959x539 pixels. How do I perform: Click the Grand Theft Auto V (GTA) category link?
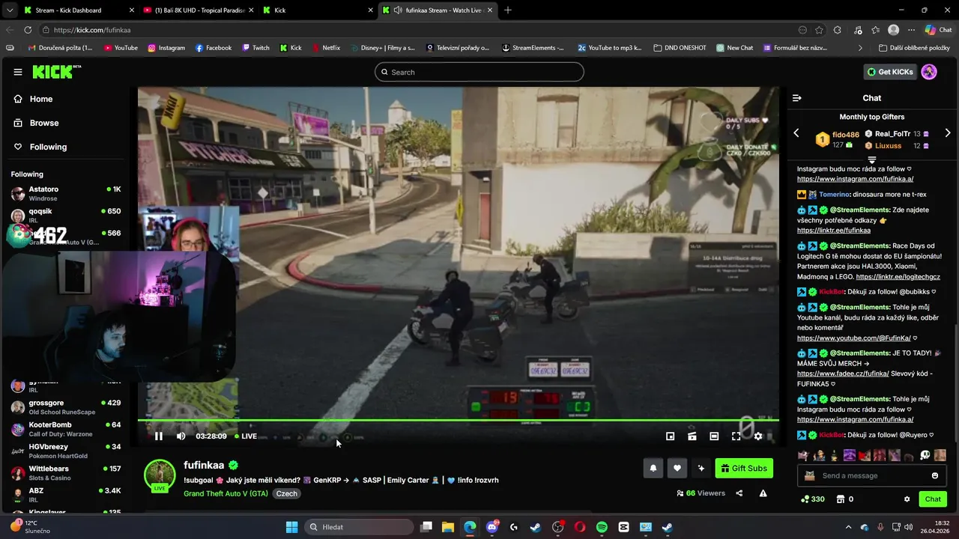[226, 493]
